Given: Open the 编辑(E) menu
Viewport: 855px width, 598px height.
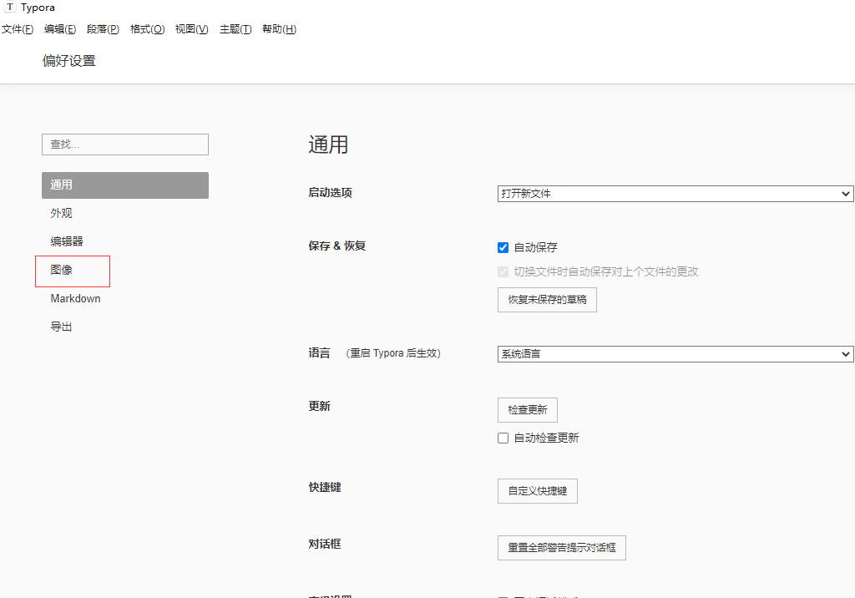Looking at the screenshot, I should 60,29.
